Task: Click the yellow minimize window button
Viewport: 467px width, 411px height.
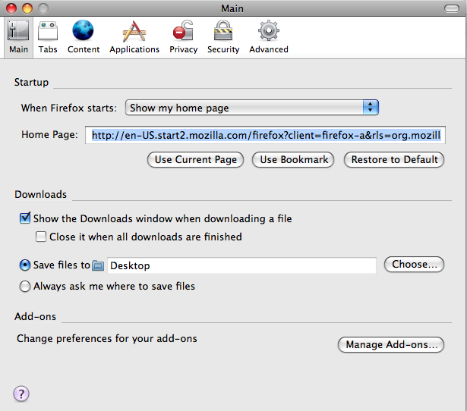Action: click(27, 8)
